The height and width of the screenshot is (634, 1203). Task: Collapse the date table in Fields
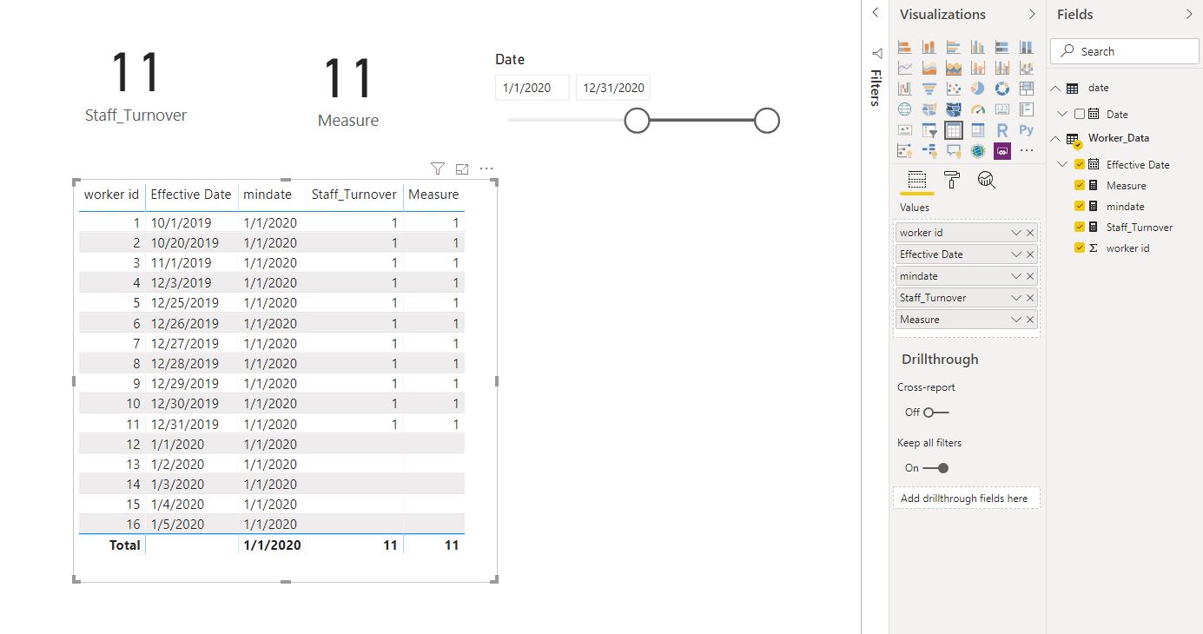pyautogui.click(x=1056, y=88)
